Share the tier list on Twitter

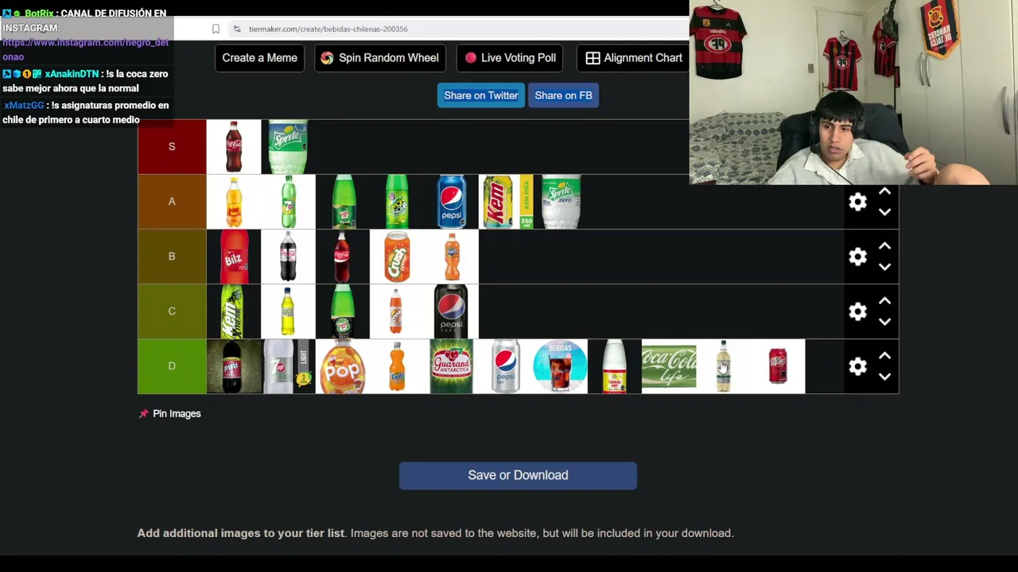click(x=480, y=95)
